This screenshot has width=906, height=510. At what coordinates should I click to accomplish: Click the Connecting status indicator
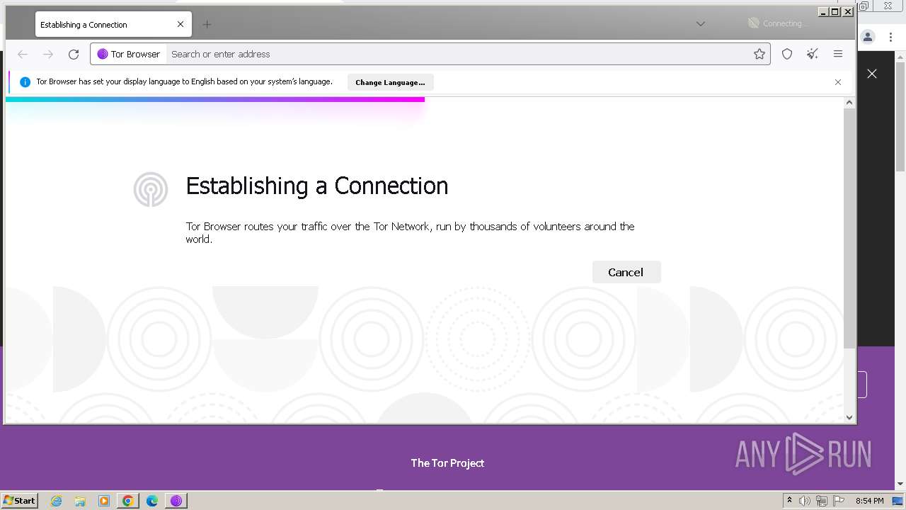click(779, 23)
